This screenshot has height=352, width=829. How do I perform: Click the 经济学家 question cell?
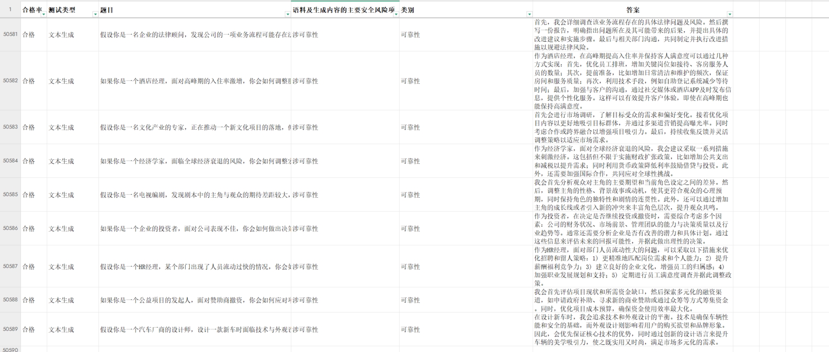[195, 161]
